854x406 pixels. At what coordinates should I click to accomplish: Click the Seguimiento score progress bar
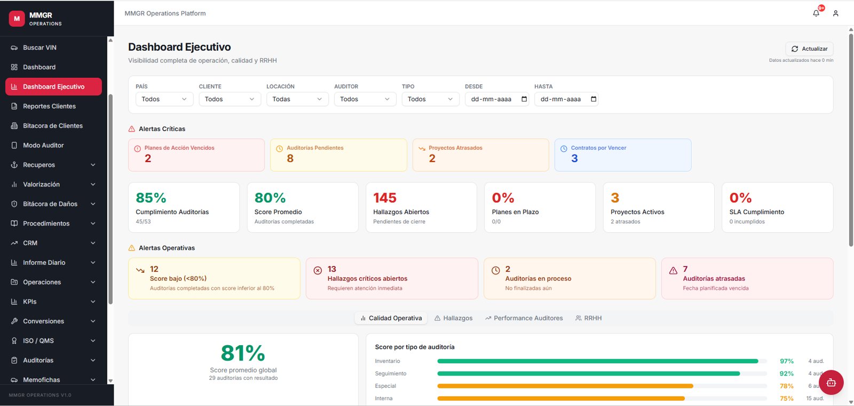(x=602, y=373)
